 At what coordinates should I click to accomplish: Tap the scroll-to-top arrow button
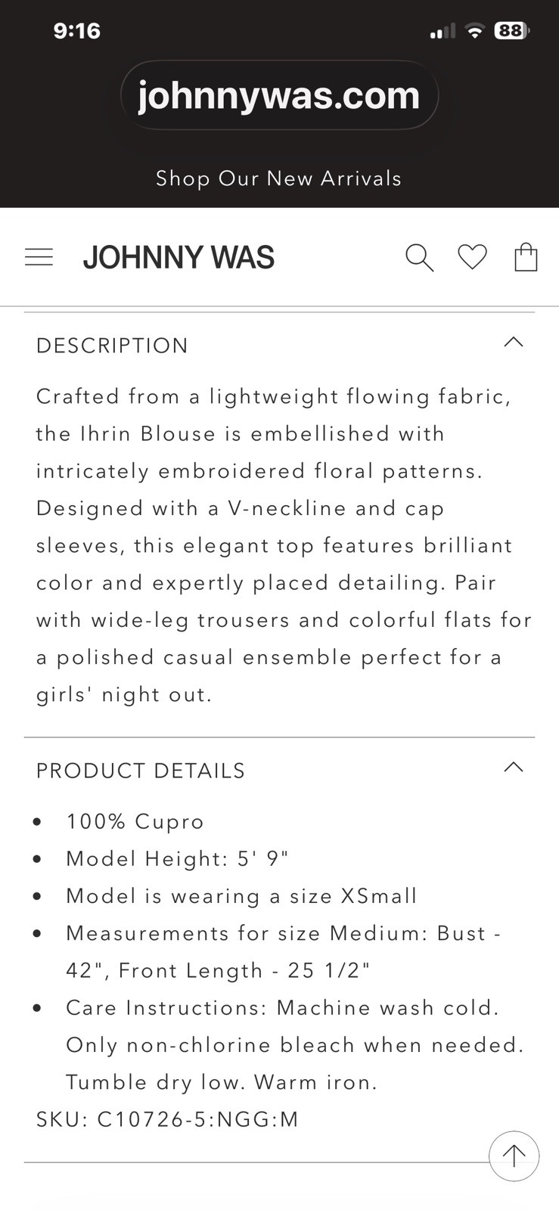[x=514, y=1156]
